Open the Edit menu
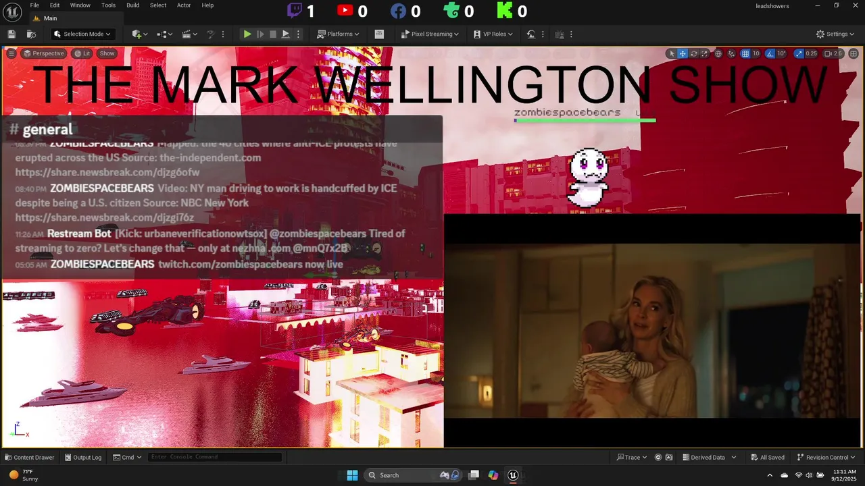 click(x=55, y=5)
